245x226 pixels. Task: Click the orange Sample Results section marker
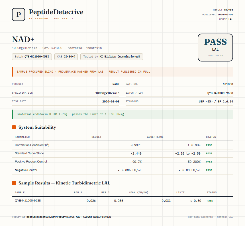pyautogui.click(x=14, y=183)
